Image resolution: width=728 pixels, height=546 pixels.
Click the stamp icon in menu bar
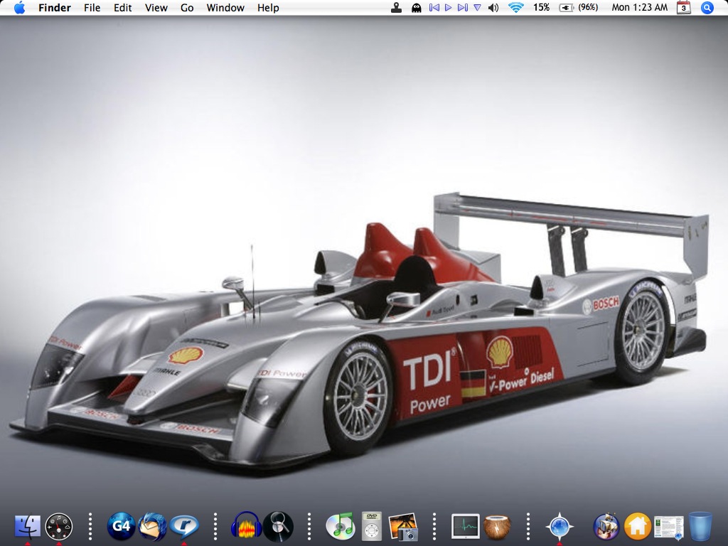tap(396, 7)
